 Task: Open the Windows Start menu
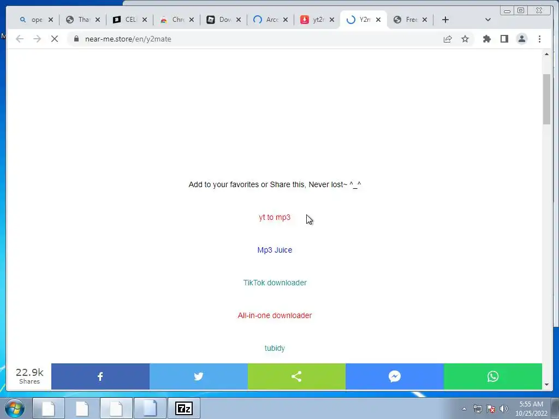click(x=15, y=408)
